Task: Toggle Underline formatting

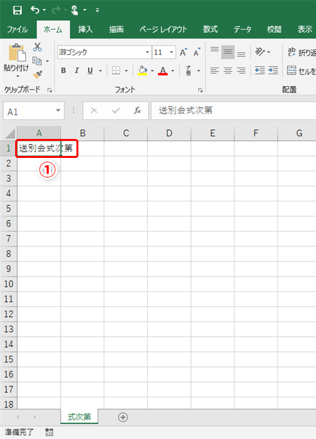Action: (x=90, y=71)
